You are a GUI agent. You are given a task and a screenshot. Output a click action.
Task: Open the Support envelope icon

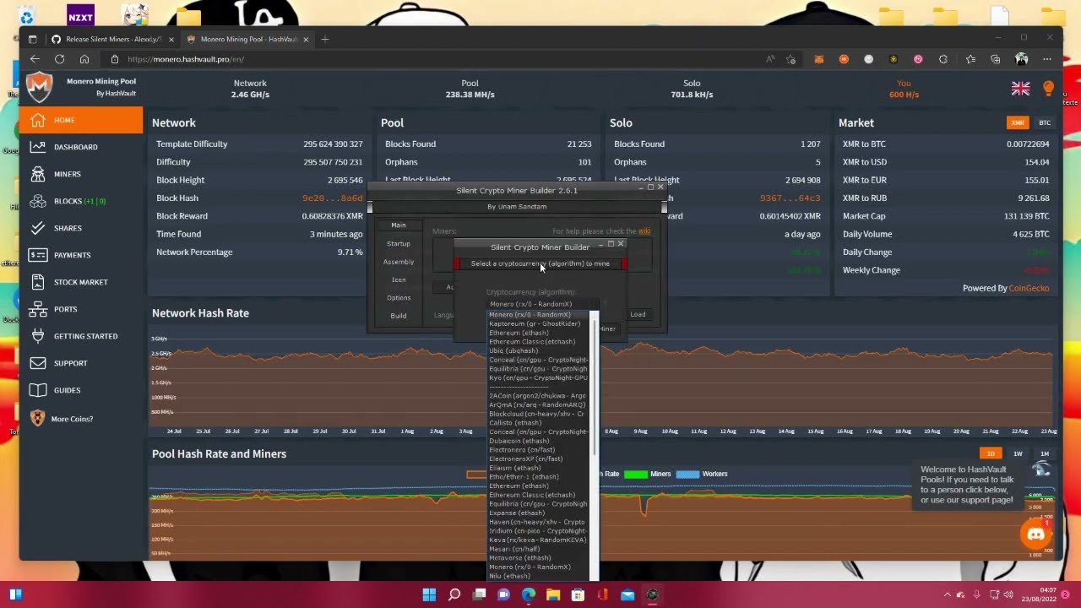tap(37, 363)
